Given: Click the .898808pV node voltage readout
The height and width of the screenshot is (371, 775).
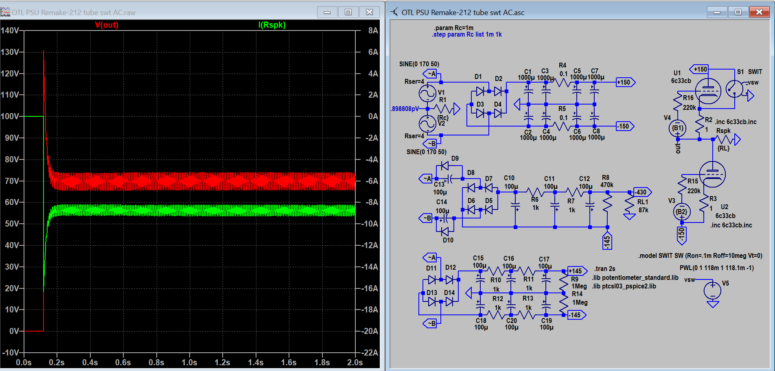Looking at the screenshot, I should (x=405, y=109).
